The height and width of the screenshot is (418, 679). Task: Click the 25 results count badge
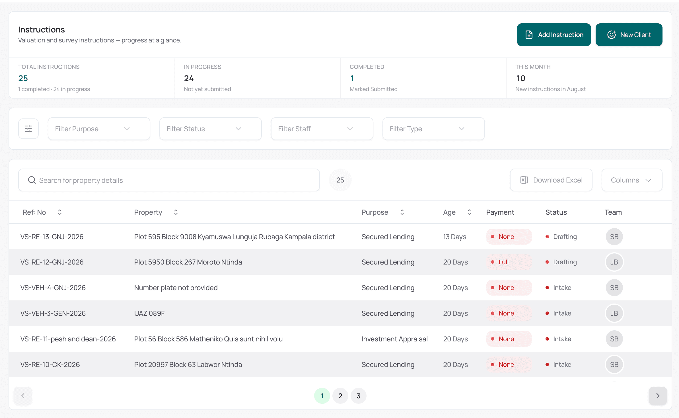[x=340, y=180]
